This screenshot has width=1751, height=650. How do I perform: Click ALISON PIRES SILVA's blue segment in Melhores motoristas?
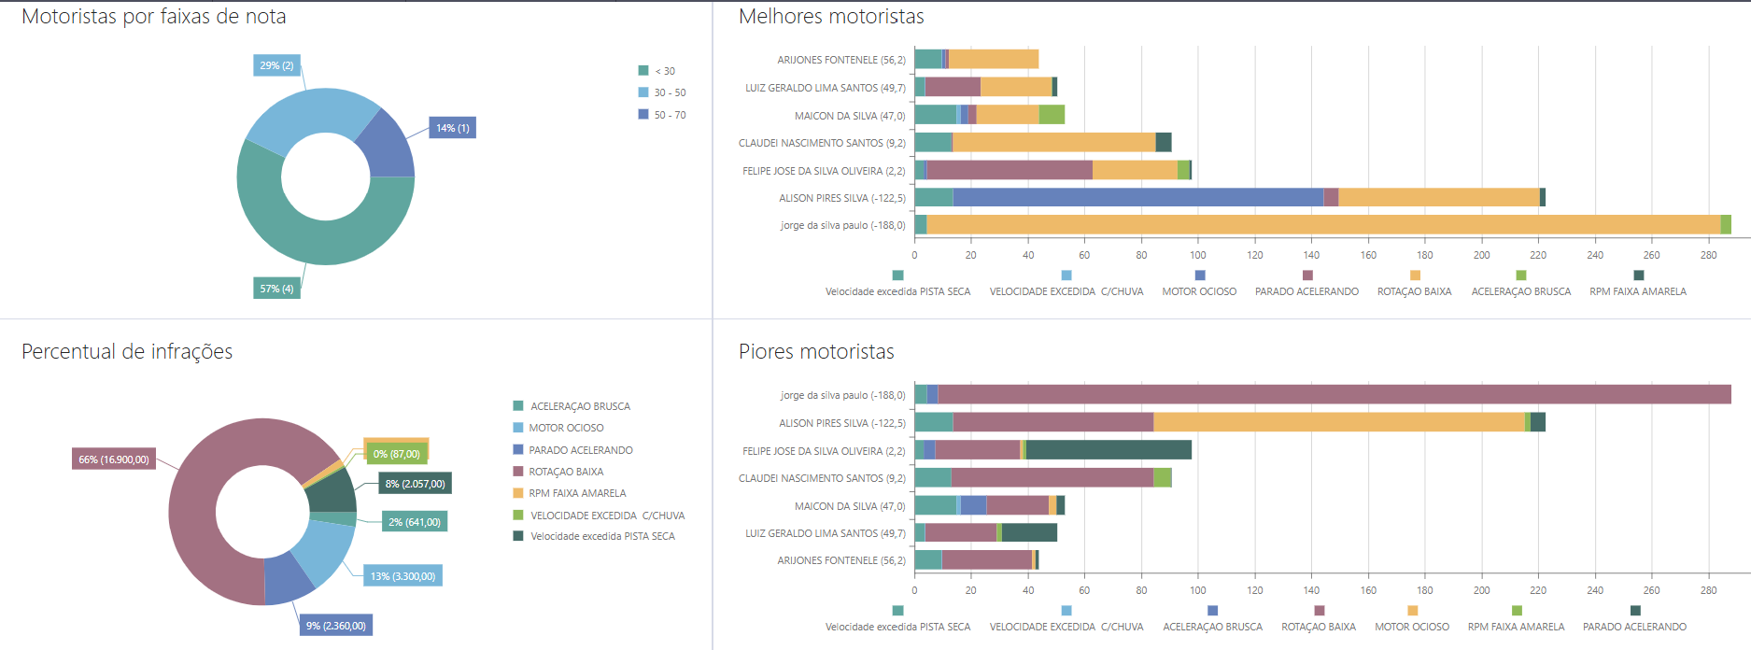click(x=1137, y=198)
